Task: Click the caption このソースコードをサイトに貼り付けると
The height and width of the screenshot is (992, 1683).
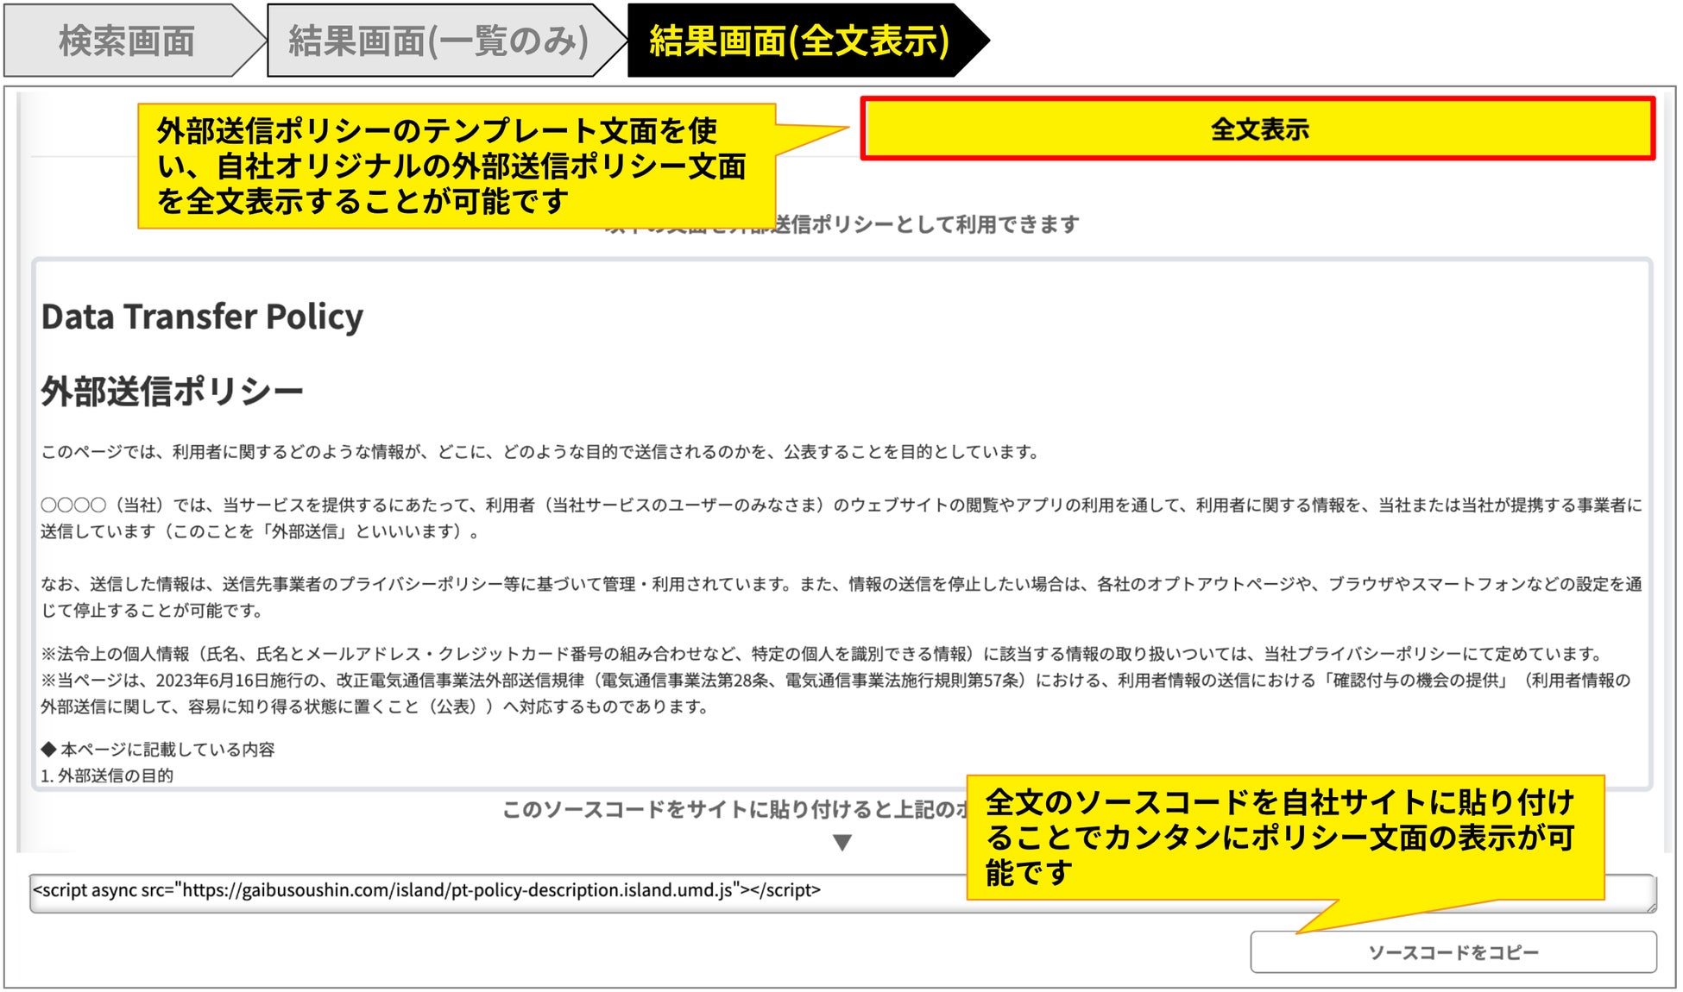Action: (x=734, y=810)
